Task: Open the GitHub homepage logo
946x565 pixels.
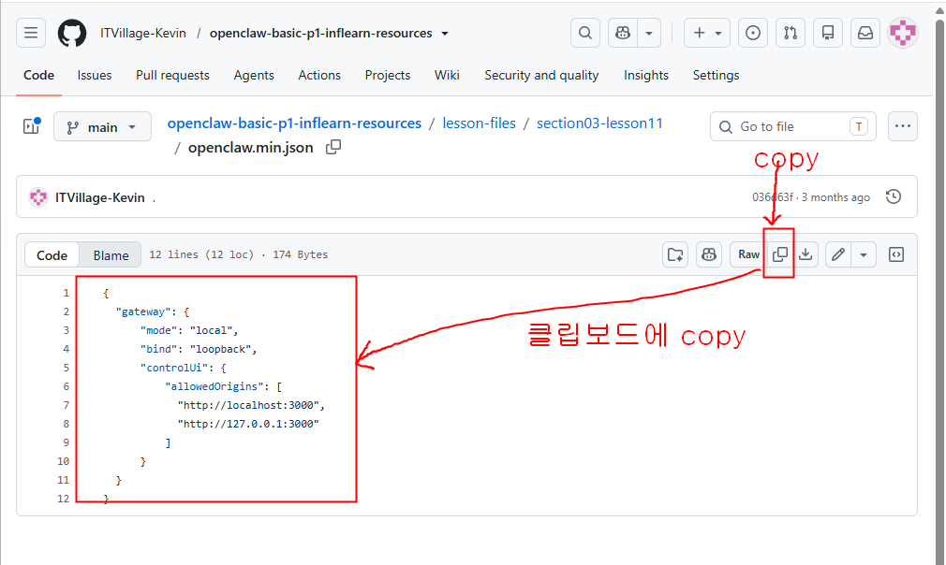Action: 72,33
